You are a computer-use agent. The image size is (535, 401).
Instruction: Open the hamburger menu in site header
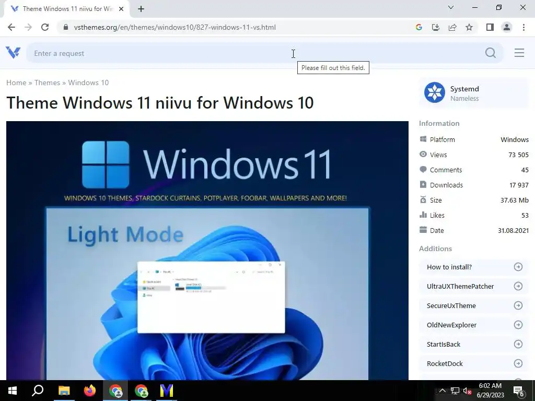tap(519, 53)
